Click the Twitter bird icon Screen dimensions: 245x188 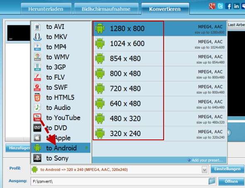(220, 6)
